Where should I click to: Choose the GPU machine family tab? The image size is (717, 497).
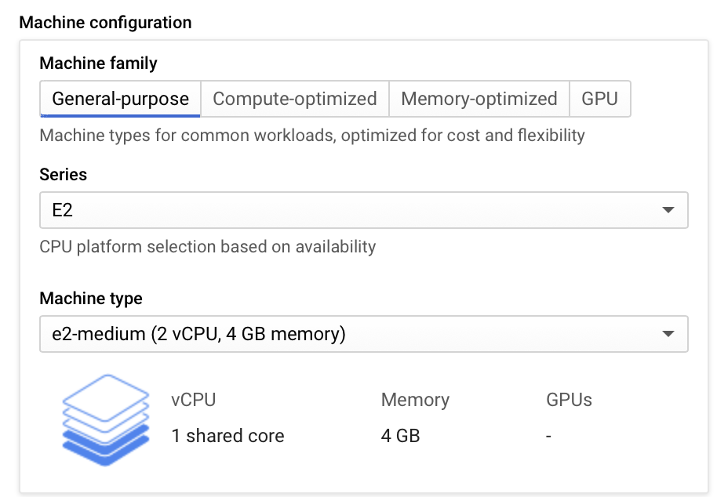point(599,100)
